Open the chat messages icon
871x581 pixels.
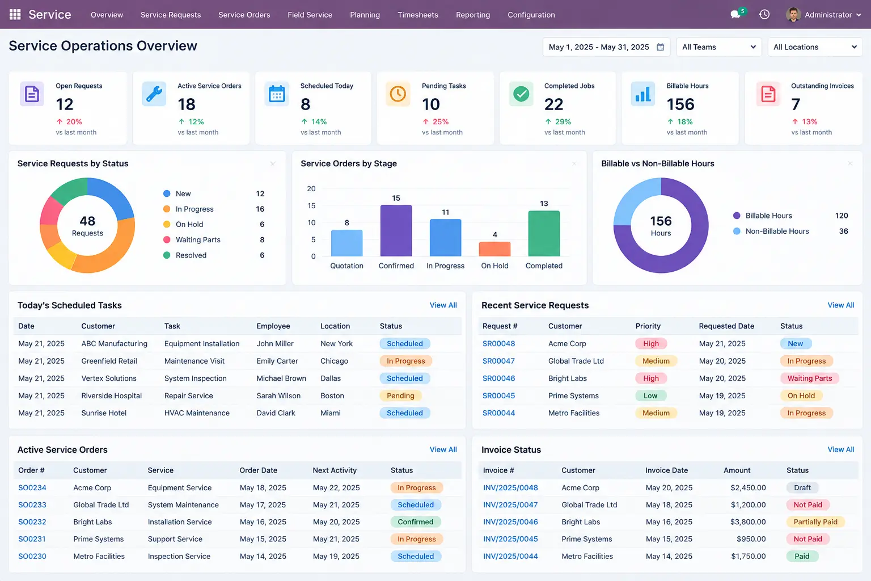tap(736, 15)
